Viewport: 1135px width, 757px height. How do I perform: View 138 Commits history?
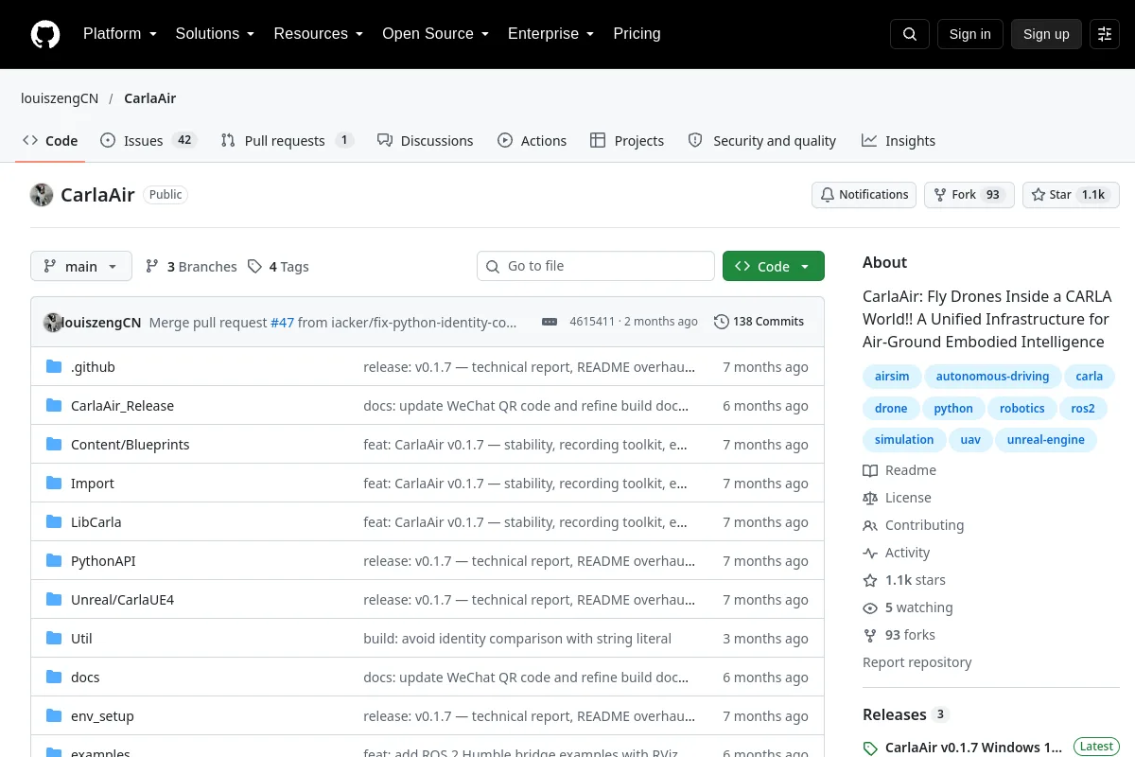pos(760,322)
